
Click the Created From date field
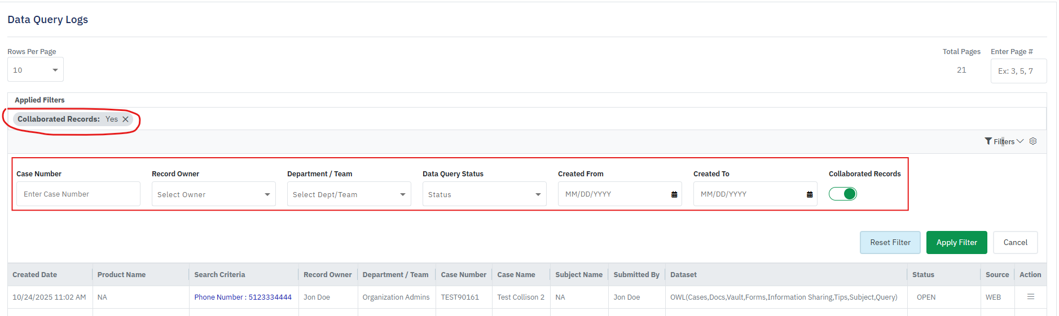tap(612, 194)
